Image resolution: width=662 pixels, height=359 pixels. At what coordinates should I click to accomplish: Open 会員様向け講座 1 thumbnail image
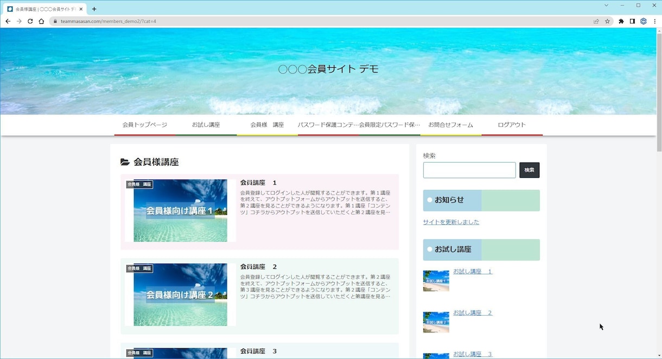click(180, 210)
